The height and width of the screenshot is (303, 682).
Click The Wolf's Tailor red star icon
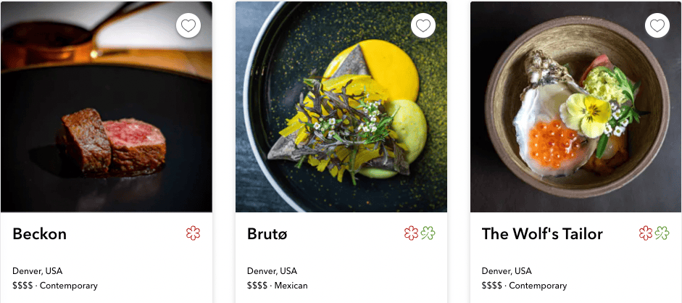pos(646,233)
